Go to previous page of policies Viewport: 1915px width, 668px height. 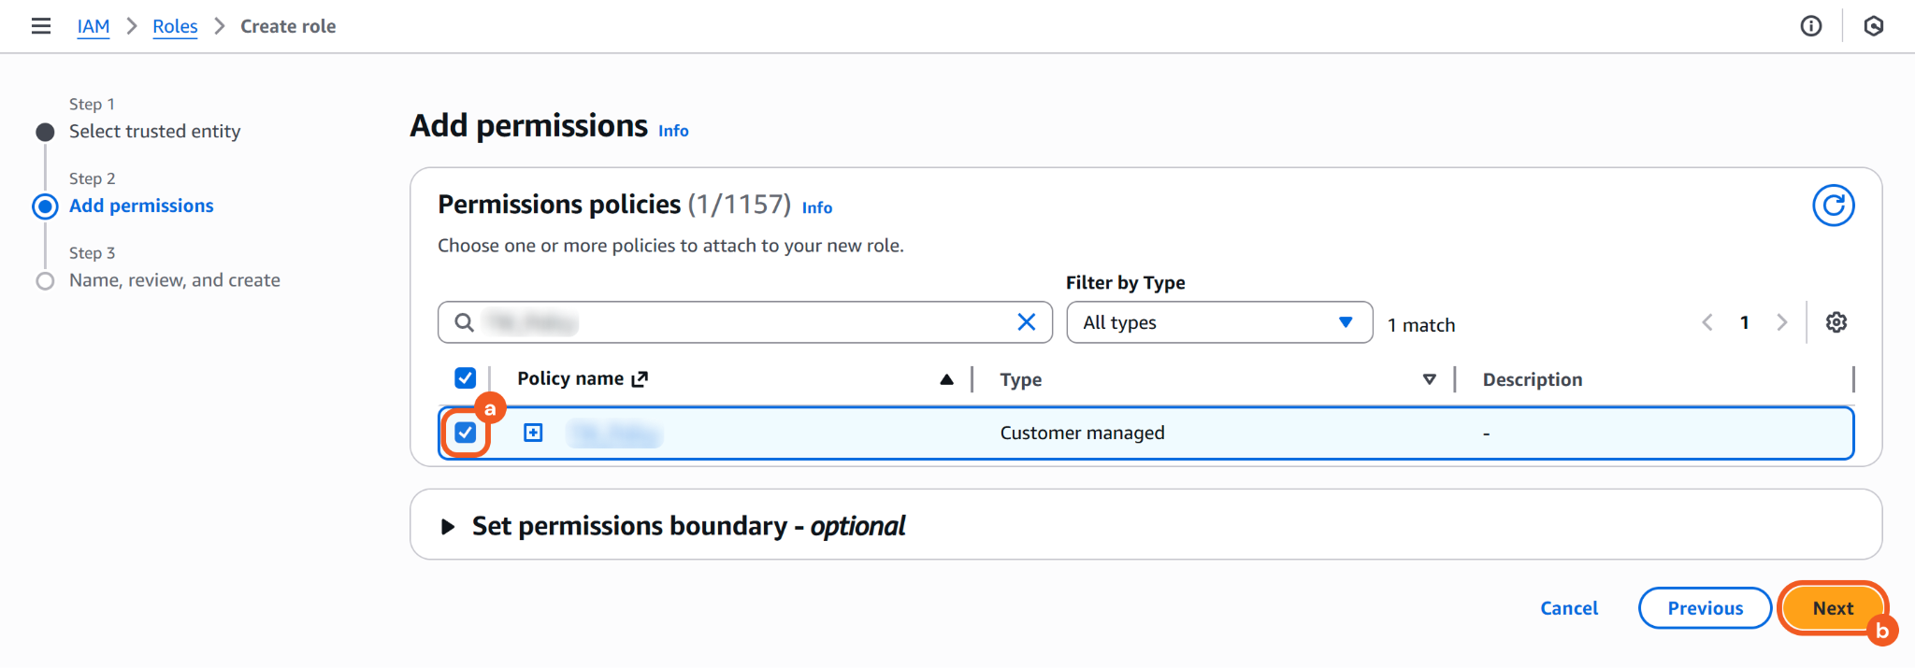(x=1707, y=322)
